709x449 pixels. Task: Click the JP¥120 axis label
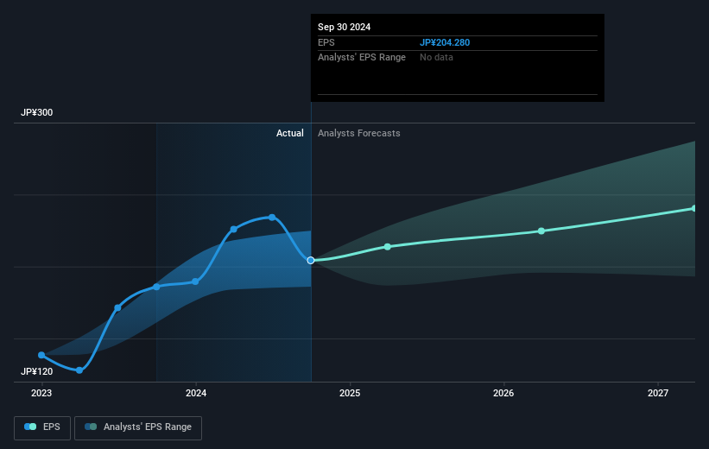pos(36,371)
